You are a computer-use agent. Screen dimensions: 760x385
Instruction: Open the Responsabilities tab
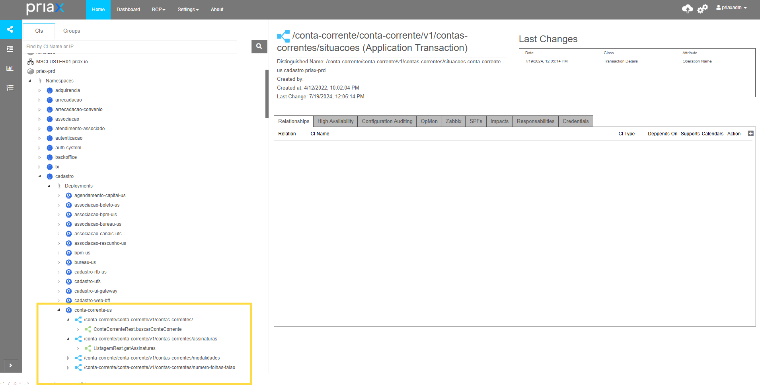coord(536,121)
